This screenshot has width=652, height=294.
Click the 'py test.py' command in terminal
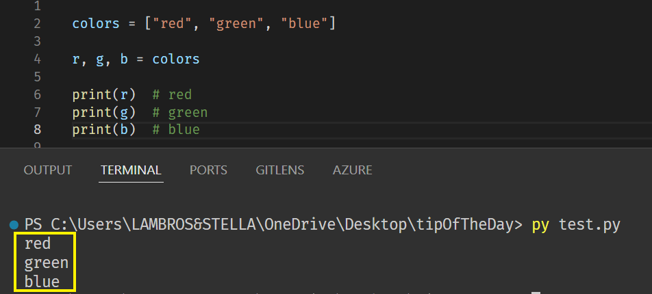coord(575,225)
